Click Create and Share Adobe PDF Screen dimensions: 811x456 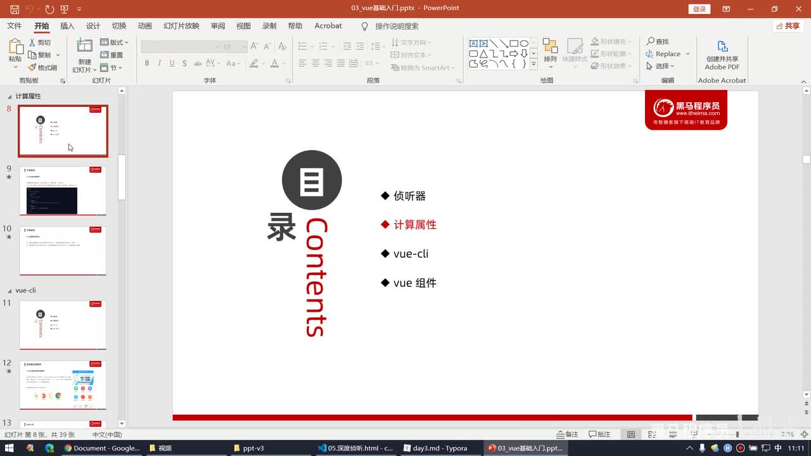pyautogui.click(x=722, y=55)
